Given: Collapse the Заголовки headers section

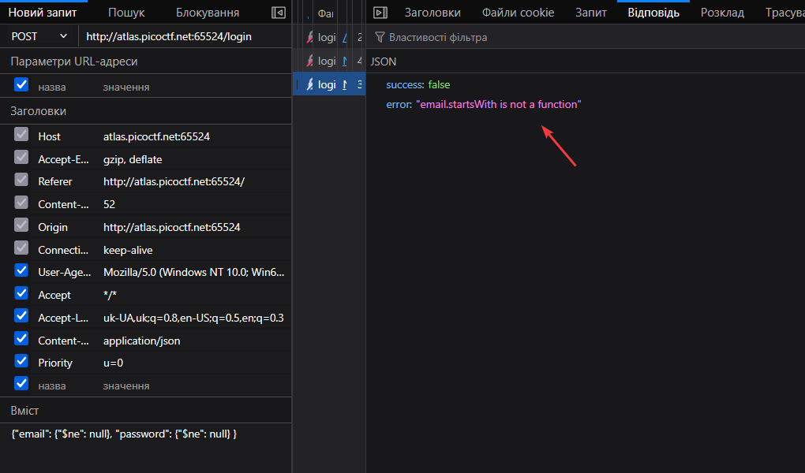Looking at the screenshot, I should (38, 111).
